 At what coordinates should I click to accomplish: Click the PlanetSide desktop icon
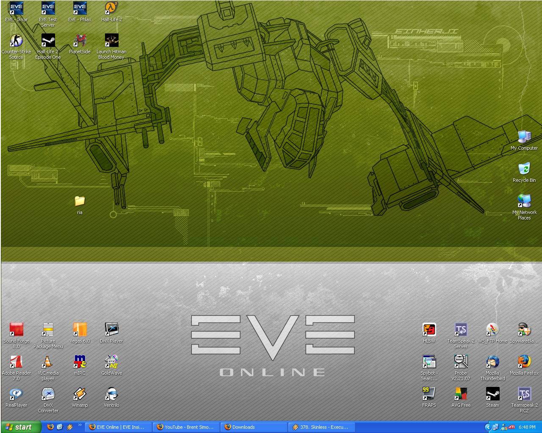click(80, 44)
